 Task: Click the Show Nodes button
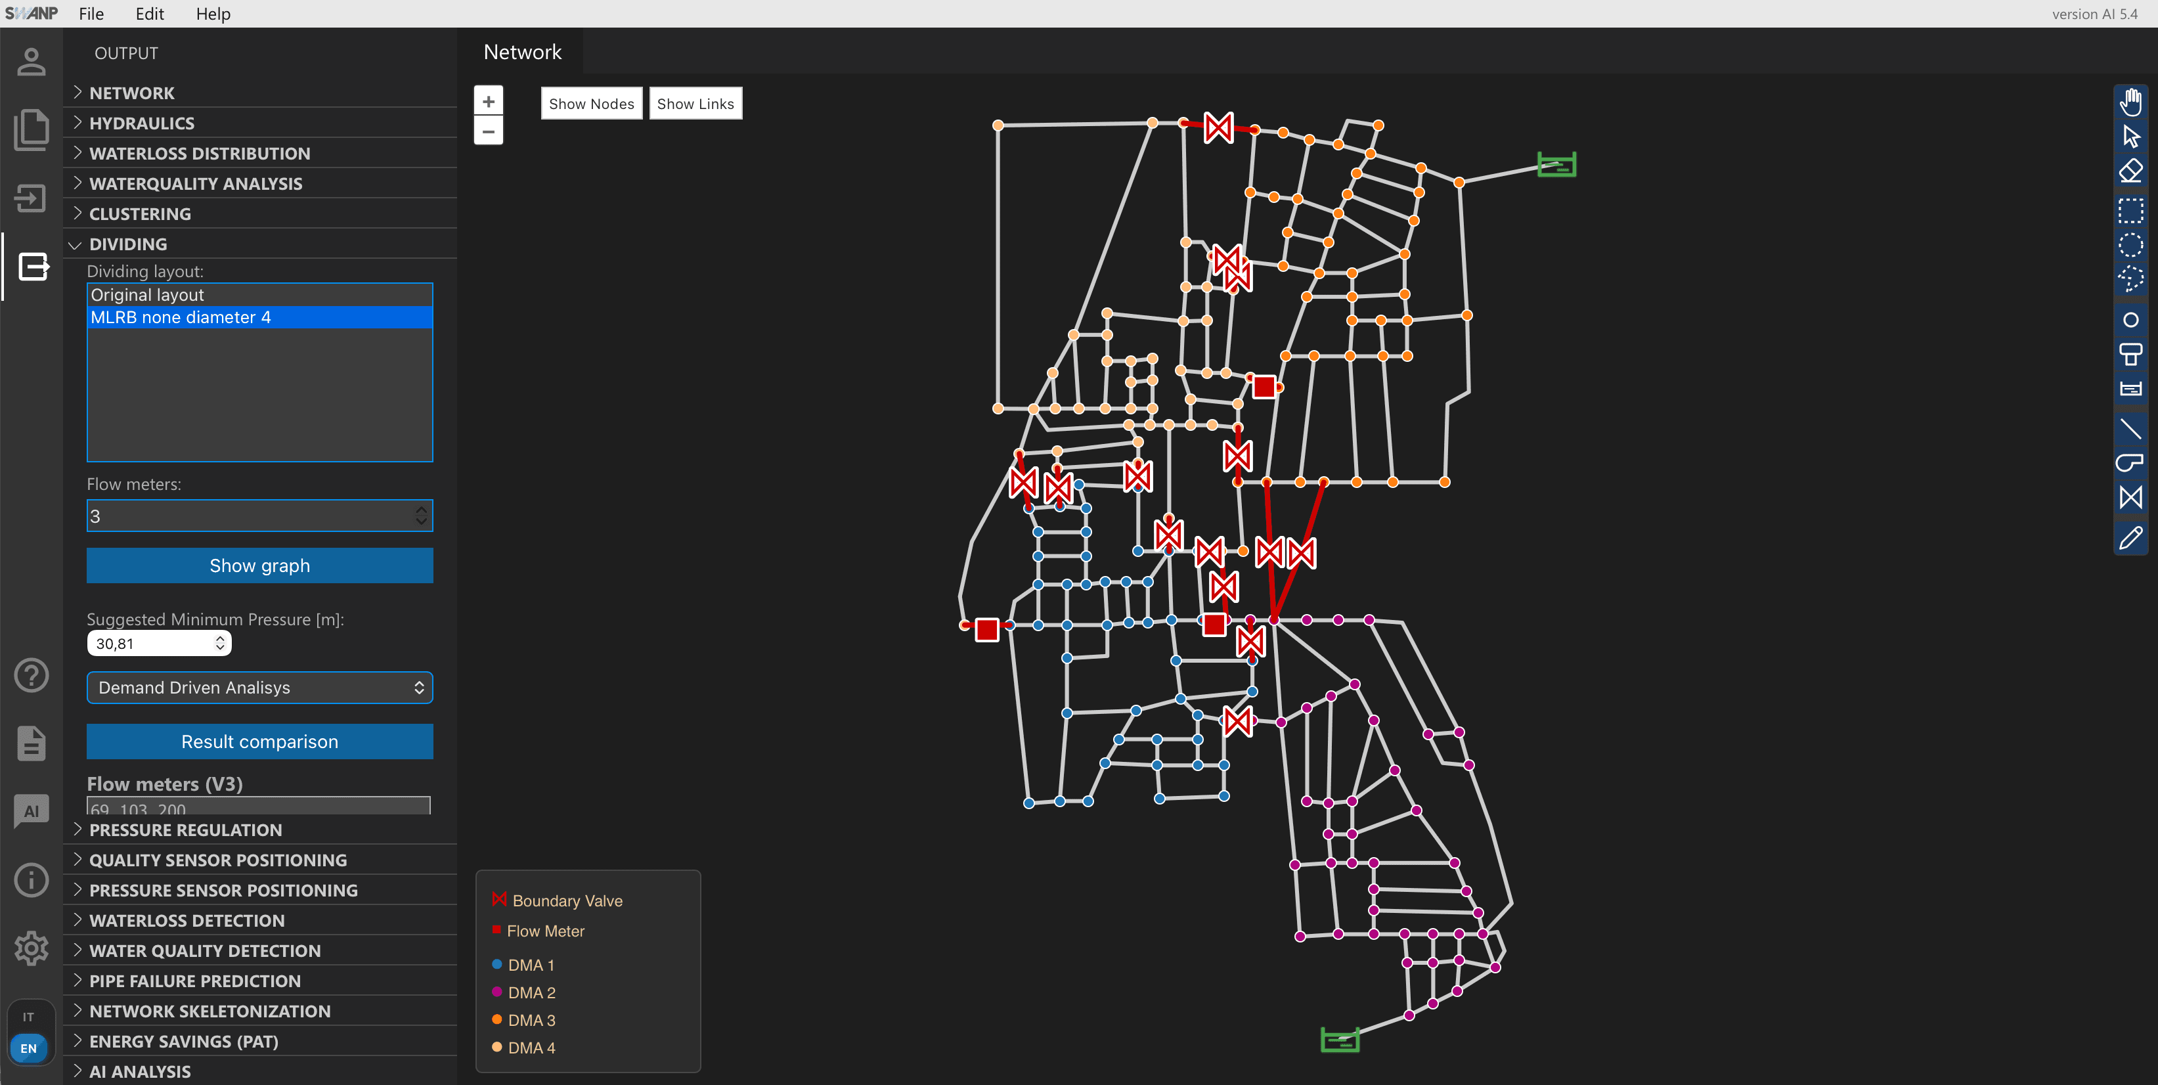[x=592, y=104]
